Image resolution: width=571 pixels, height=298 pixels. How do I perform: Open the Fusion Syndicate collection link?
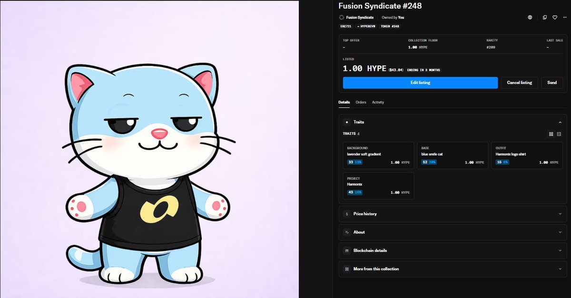tap(360, 18)
